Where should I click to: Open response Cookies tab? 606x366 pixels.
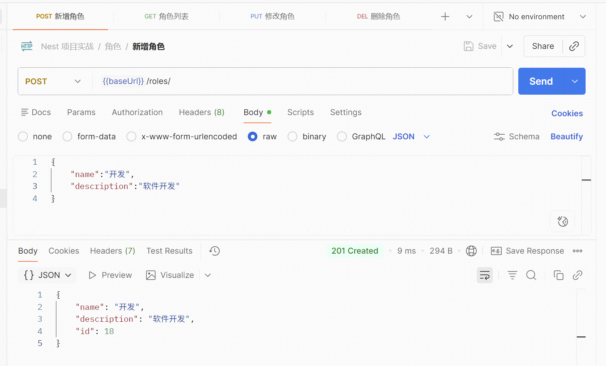[x=64, y=251]
